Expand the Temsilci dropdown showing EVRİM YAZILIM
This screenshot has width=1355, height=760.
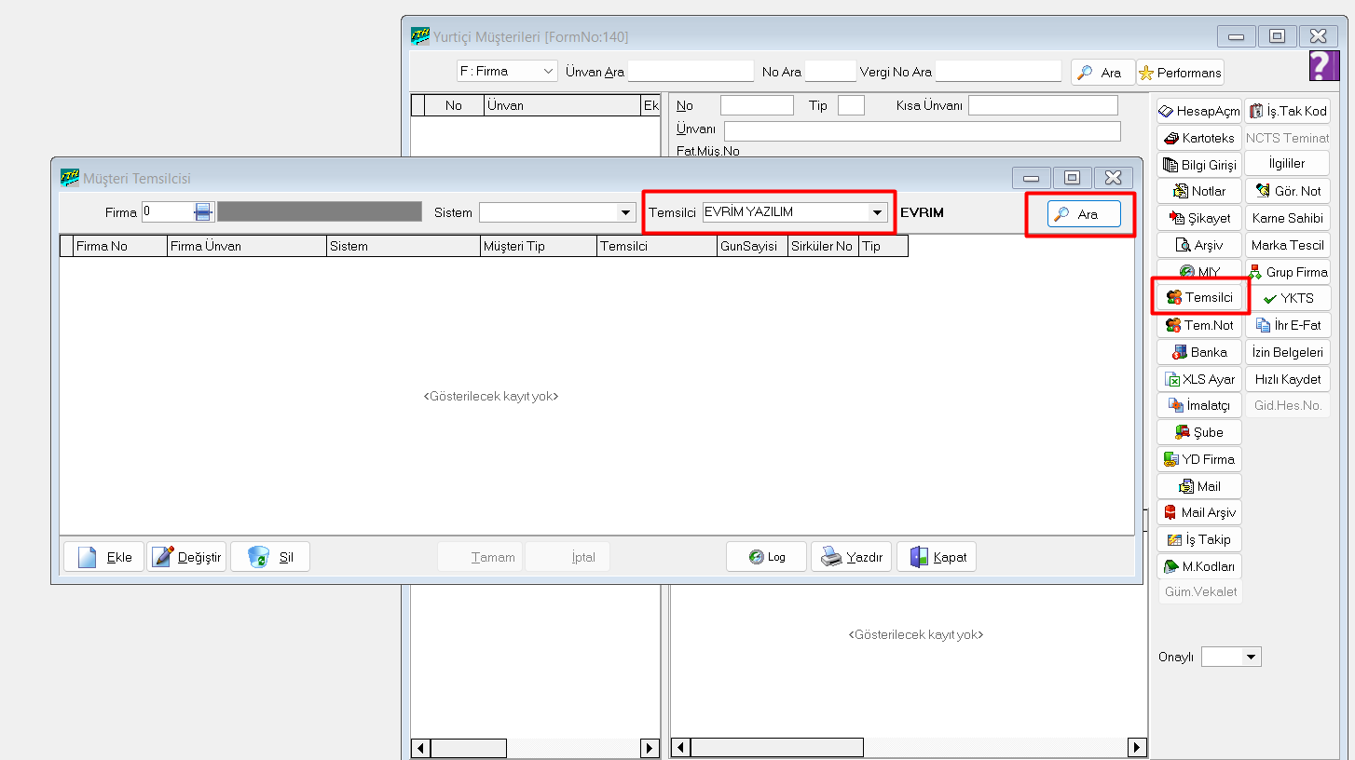(876, 212)
